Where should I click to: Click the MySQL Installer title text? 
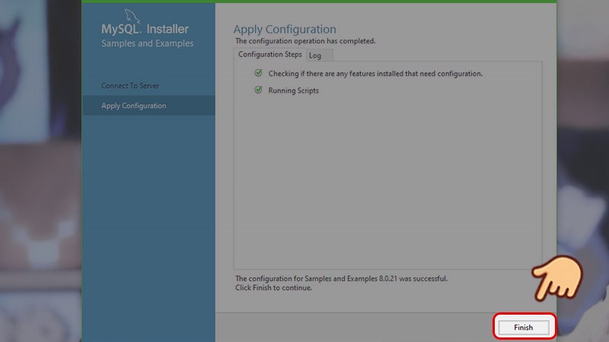coord(145,30)
